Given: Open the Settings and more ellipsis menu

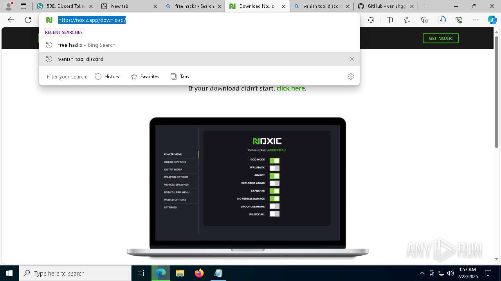Looking at the screenshot, I should (476, 20).
